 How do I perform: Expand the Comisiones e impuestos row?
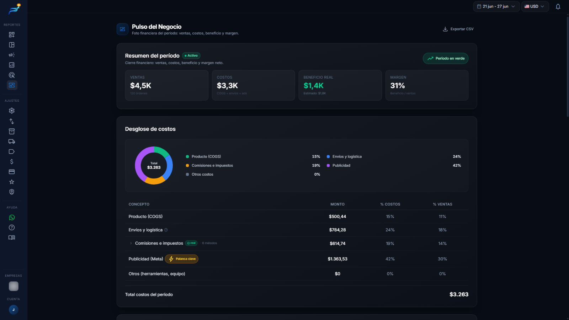[131, 244]
